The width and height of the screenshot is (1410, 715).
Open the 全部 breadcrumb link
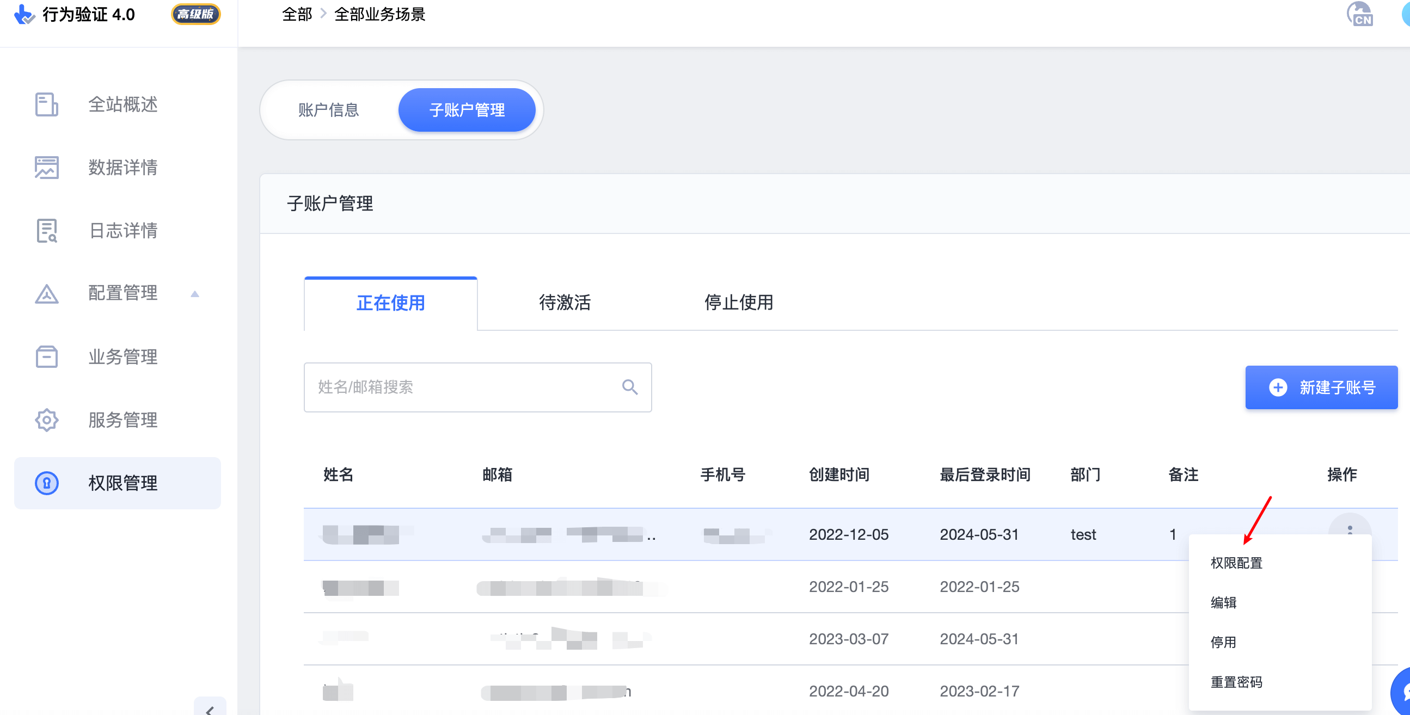pyautogui.click(x=296, y=14)
